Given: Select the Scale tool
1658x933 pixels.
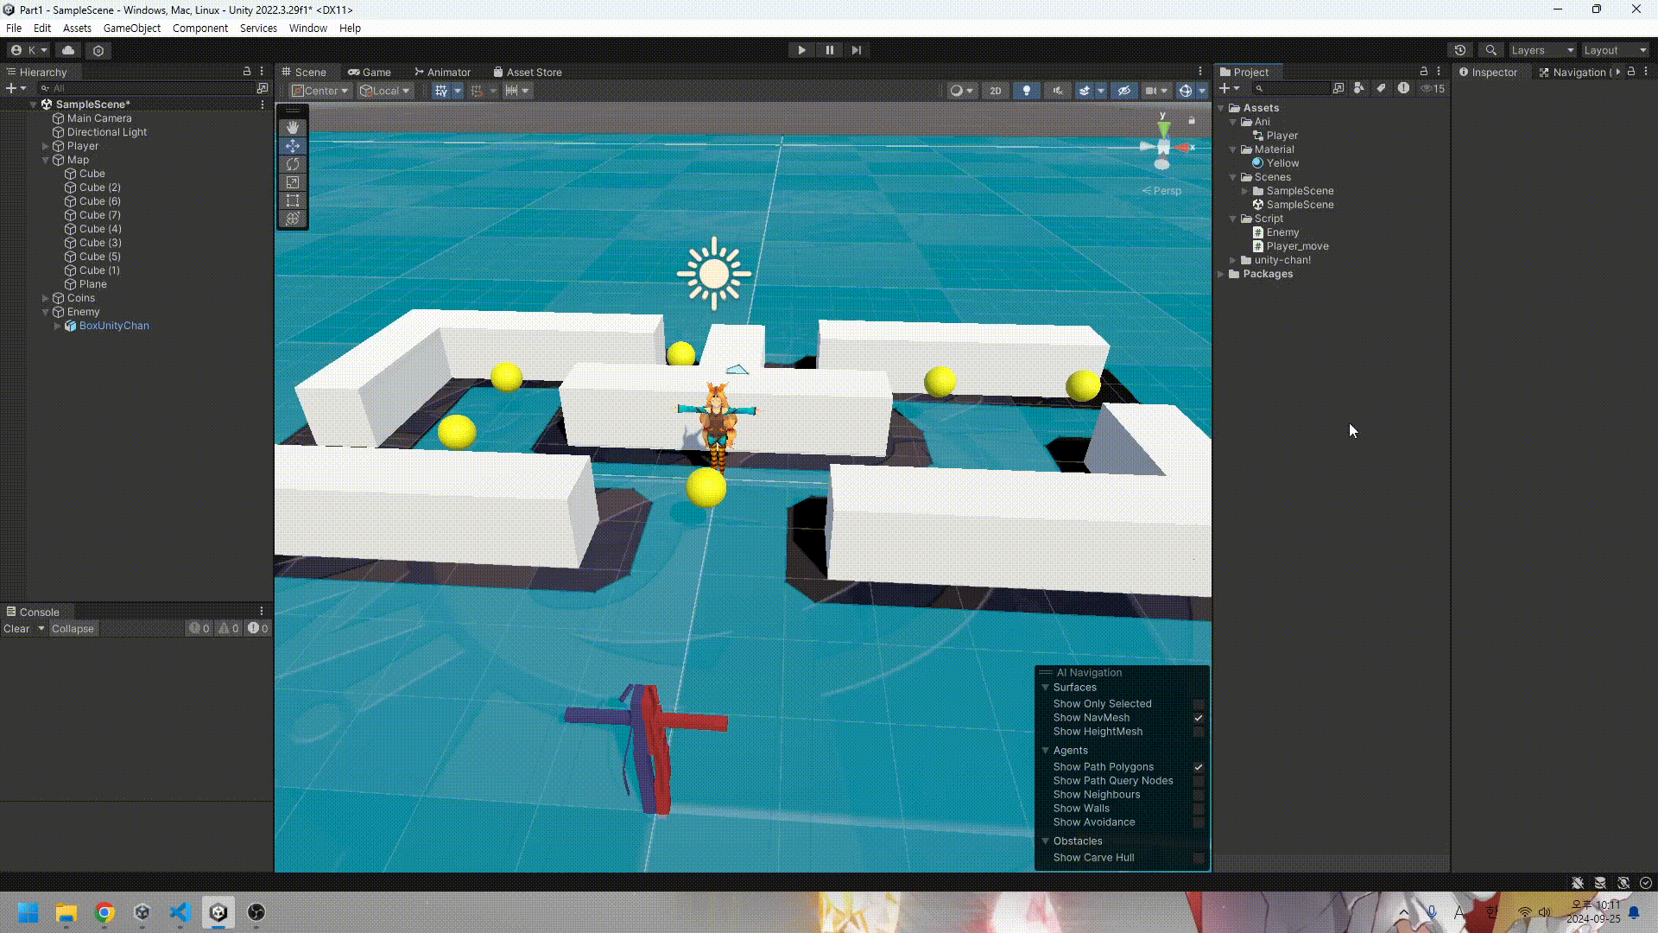Looking at the screenshot, I should click(x=293, y=182).
